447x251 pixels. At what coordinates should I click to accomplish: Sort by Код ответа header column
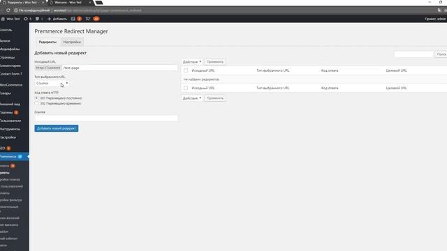(x=330, y=70)
